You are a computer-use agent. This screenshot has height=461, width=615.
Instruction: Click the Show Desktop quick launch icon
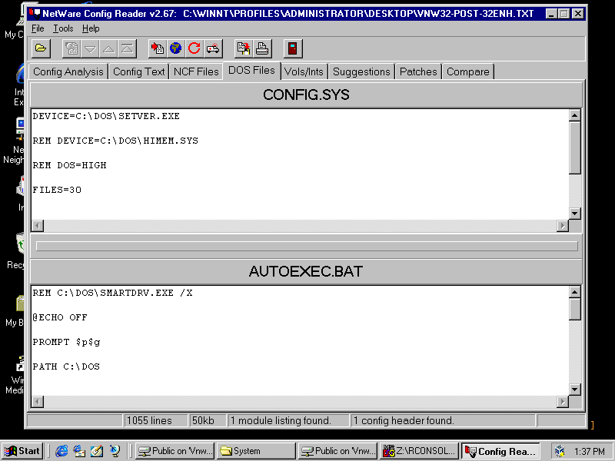pos(97,451)
